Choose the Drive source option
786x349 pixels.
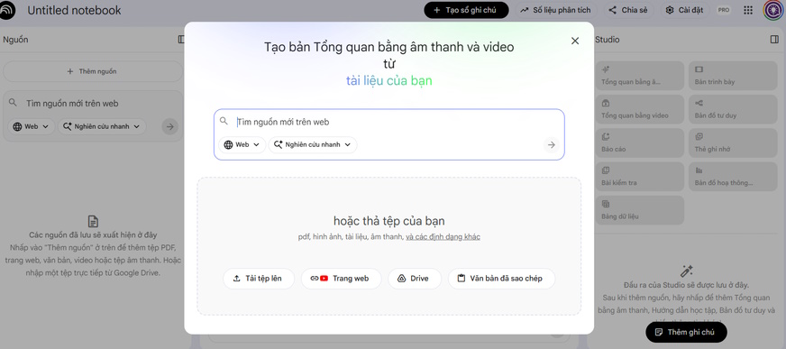pyautogui.click(x=415, y=279)
